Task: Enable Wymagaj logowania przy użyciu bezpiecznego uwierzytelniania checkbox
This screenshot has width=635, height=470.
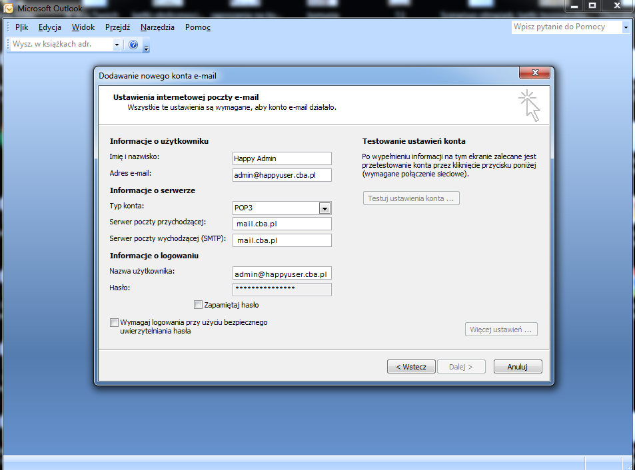Action: point(114,322)
